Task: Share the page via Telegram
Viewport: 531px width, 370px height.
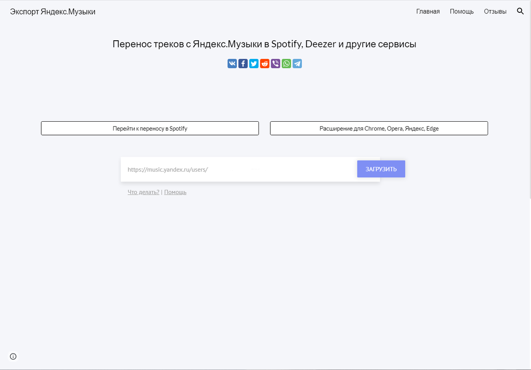Action: [x=297, y=64]
